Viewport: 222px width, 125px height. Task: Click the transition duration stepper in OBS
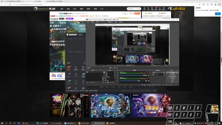pos(164,74)
